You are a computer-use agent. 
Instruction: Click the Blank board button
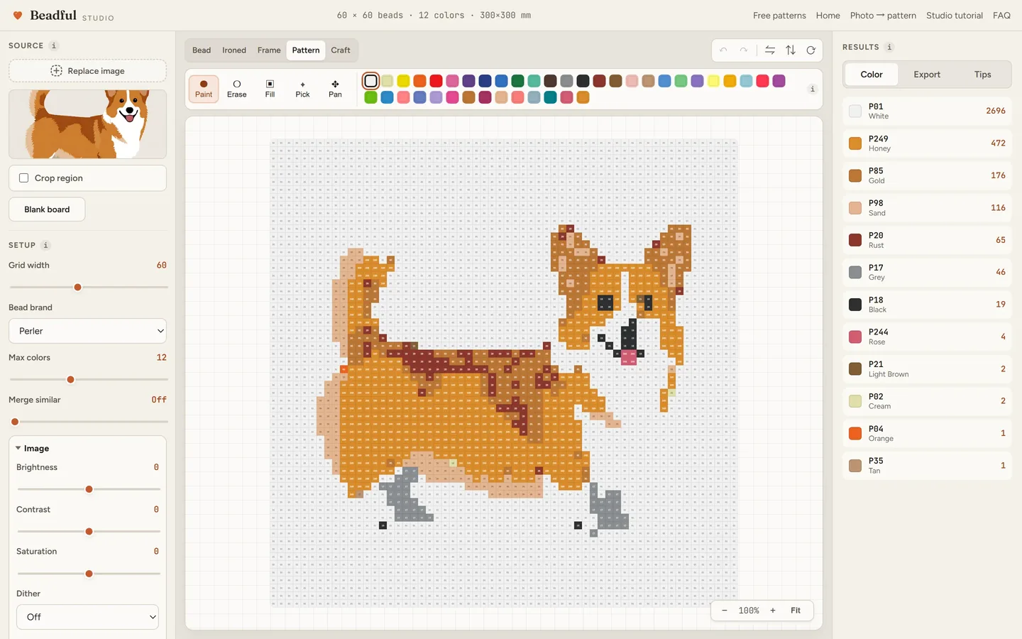(x=47, y=209)
